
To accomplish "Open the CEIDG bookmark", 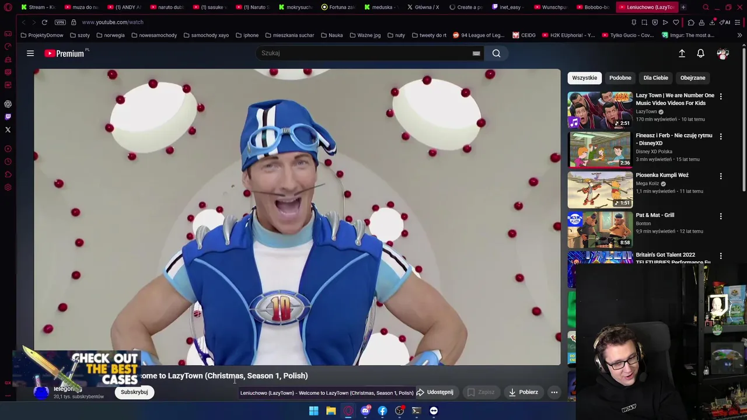I will (524, 35).
